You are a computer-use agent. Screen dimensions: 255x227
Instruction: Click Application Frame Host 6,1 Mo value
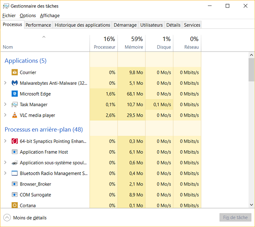click(136, 152)
